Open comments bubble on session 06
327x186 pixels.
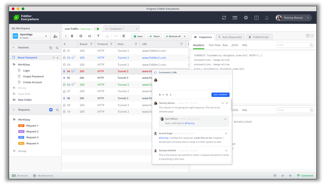[x=73, y=84]
